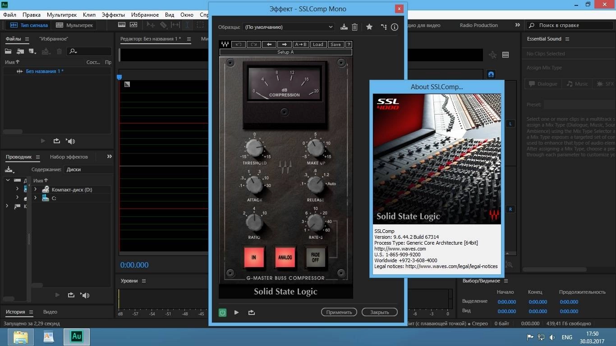Delete preset using trash icon in effect window
This screenshot has width=616, height=346.
[354, 27]
